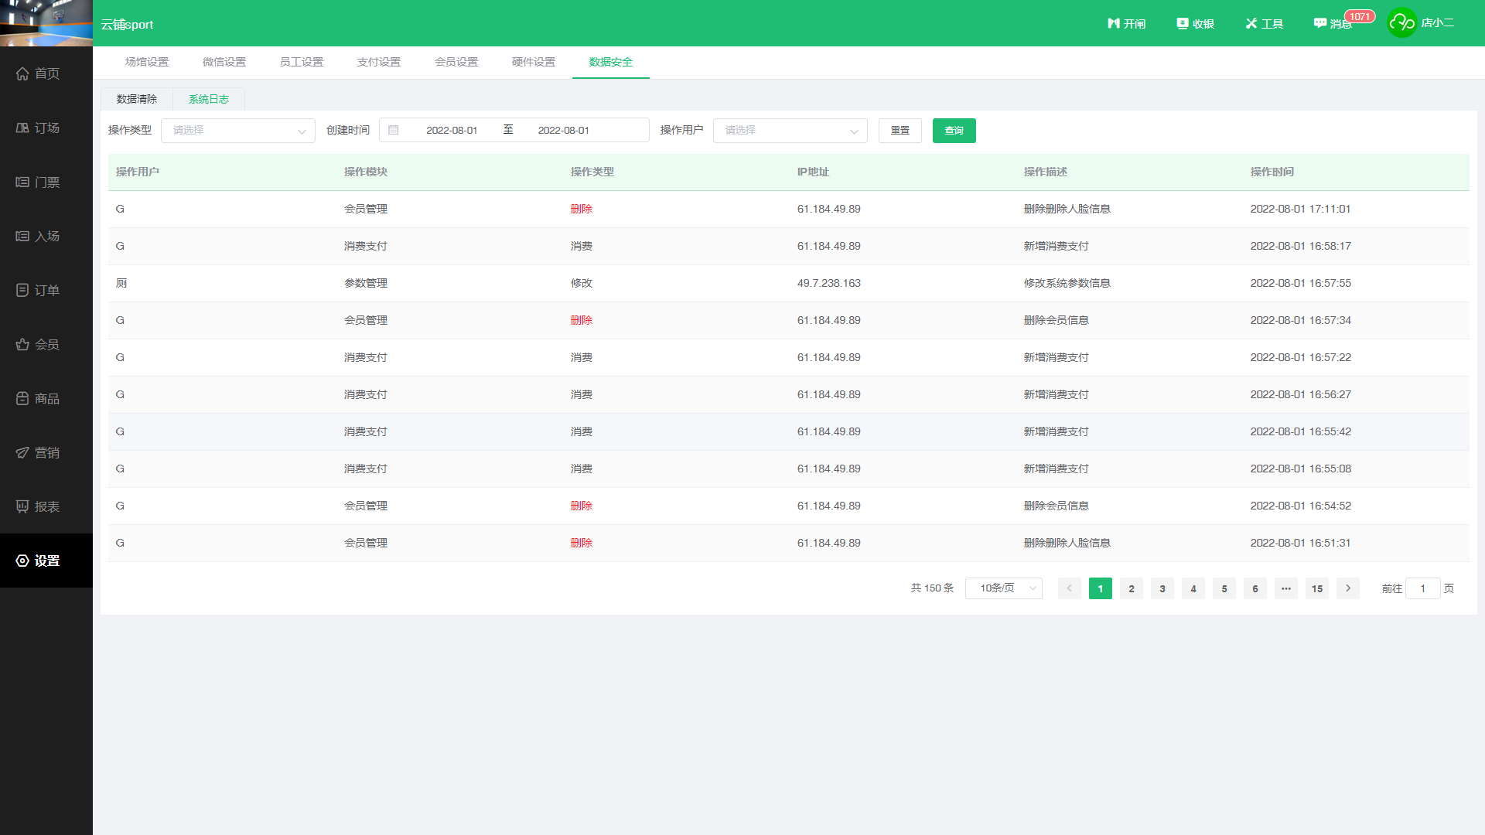Go to pagination page 15
The image size is (1485, 835).
[x=1316, y=588]
